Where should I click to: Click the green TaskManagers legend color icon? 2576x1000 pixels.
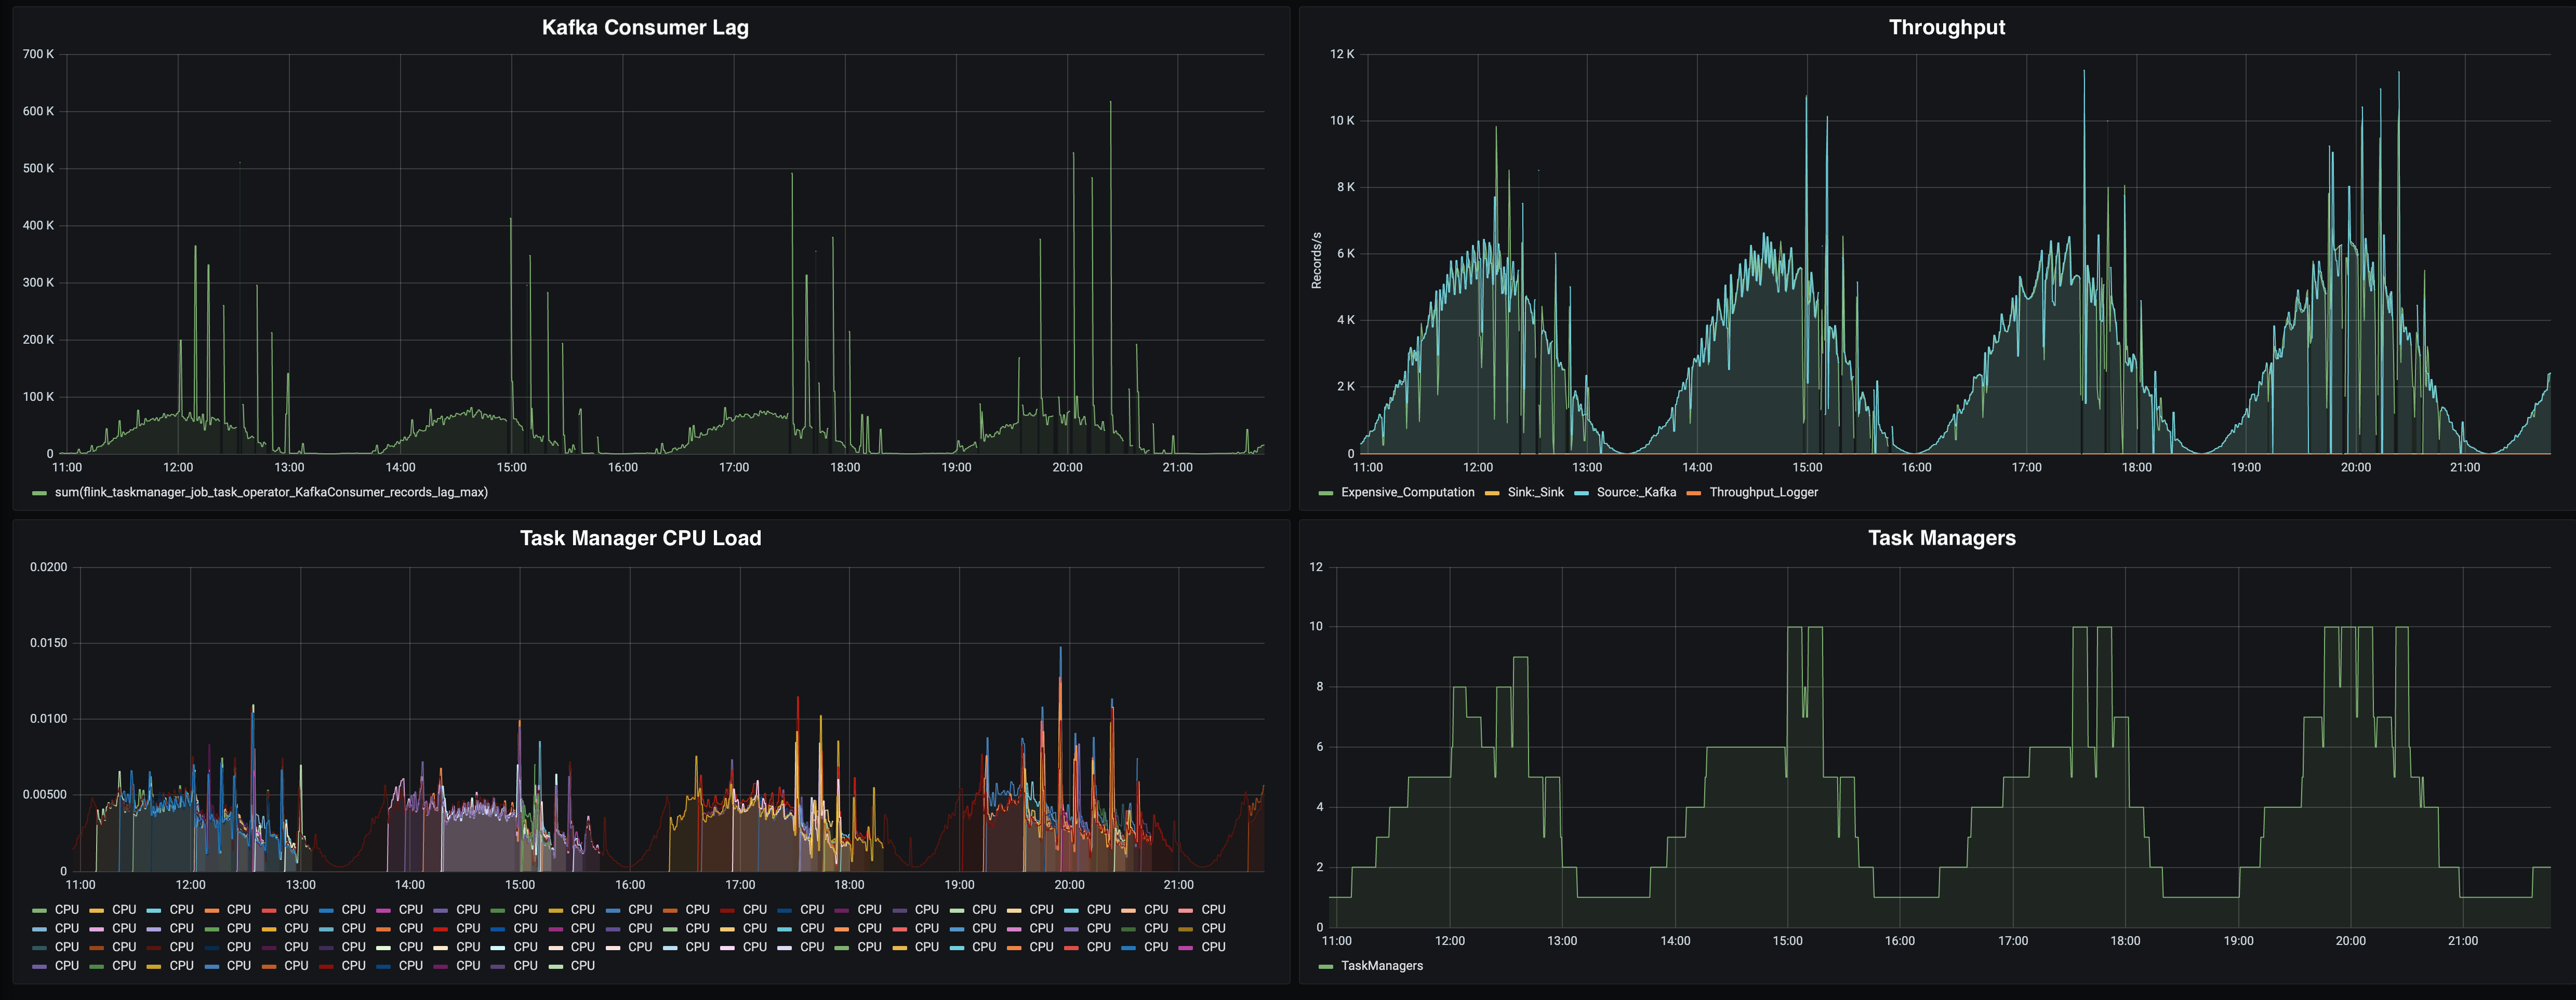point(1326,967)
